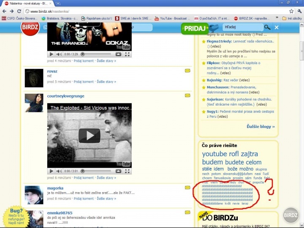Screen dimensions: 304x228
Task: Open Filipkoo's blog entry link
Action: (233, 68)
